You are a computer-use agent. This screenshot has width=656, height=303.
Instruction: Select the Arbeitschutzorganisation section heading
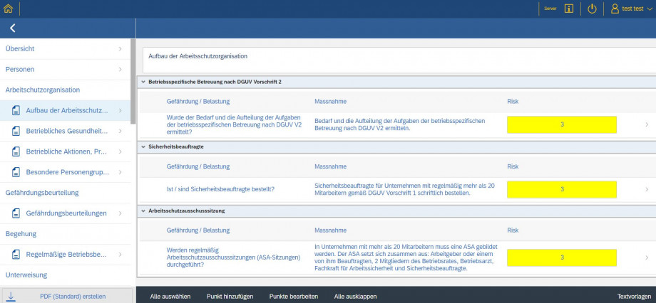43,90
